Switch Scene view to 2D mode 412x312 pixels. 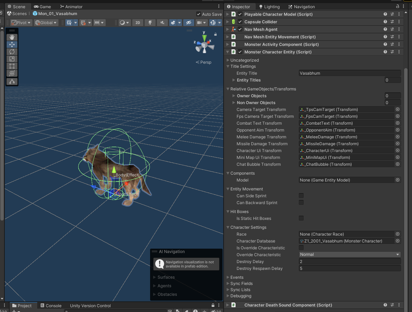click(x=137, y=22)
